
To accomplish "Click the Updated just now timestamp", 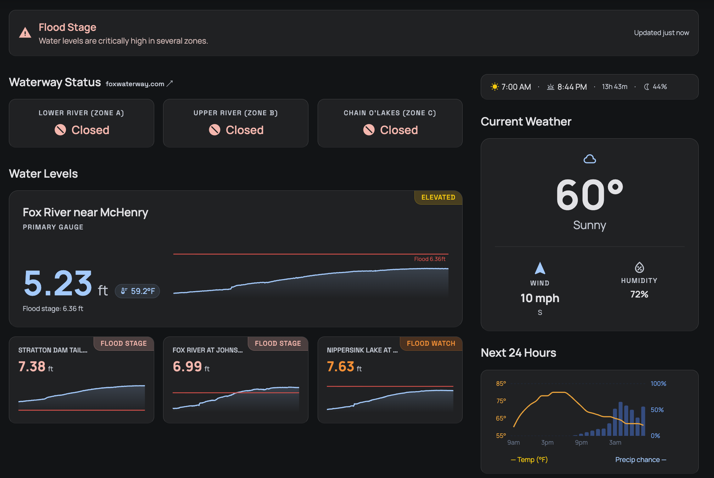I will [662, 32].
